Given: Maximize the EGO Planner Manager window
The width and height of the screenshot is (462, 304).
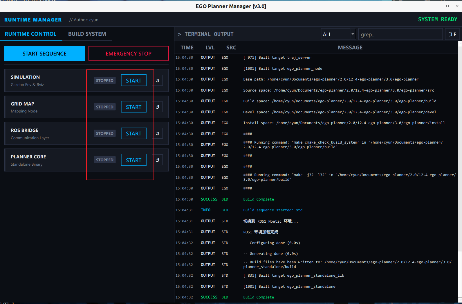Looking at the screenshot, I should click(x=447, y=6).
